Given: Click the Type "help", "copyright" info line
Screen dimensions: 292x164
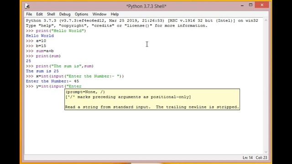Looking at the screenshot, I should click(117, 26).
